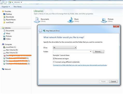The width and height of the screenshot is (123, 94).
Task: Open Pictures under Libraries in the sidebar
Action: (x=9, y=36)
